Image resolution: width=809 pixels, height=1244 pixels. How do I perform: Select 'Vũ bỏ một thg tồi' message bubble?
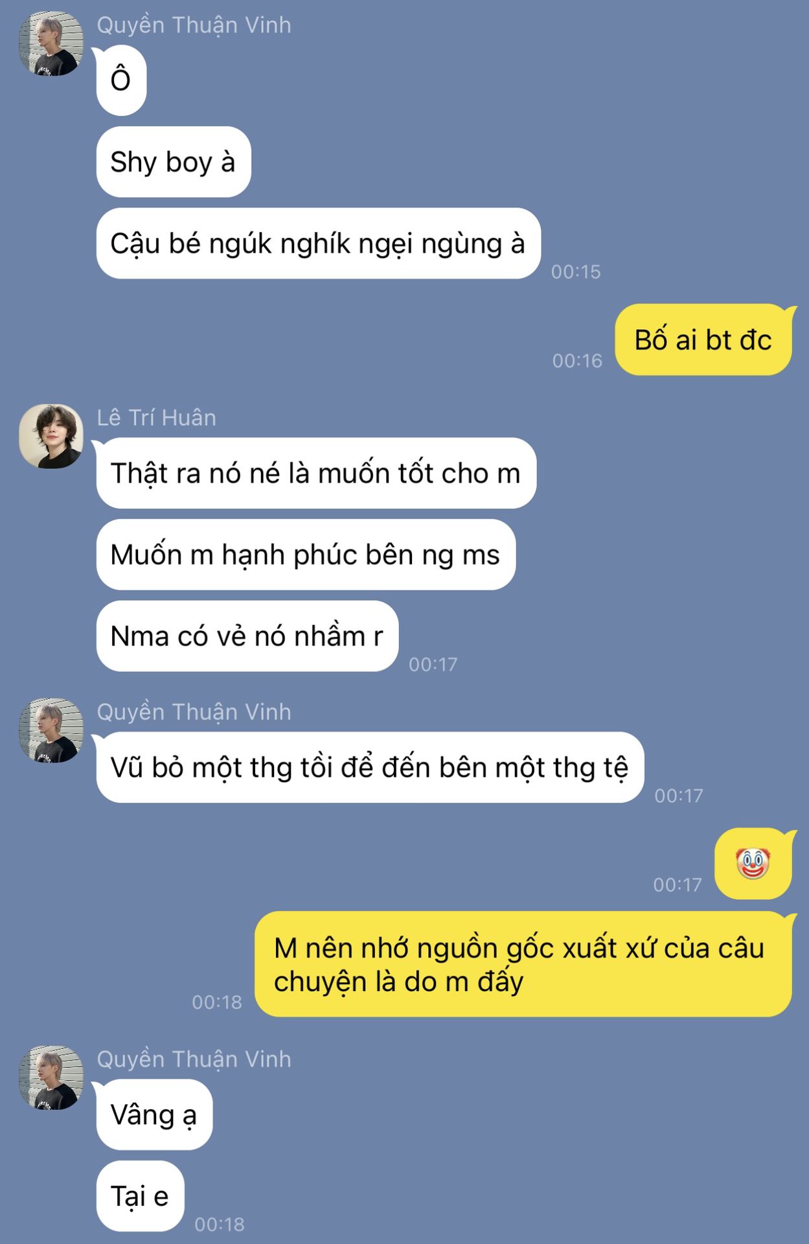tap(370, 767)
